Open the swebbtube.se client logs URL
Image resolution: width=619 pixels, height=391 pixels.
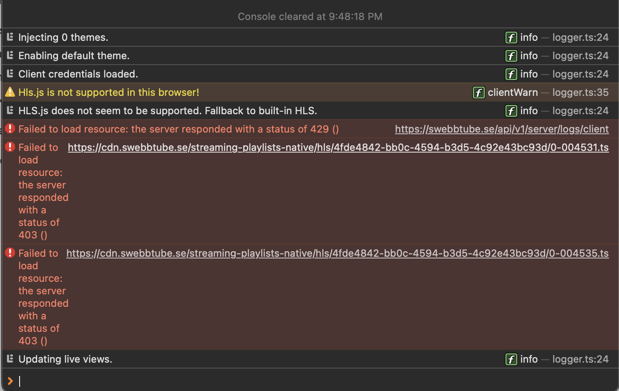pyautogui.click(x=501, y=129)
